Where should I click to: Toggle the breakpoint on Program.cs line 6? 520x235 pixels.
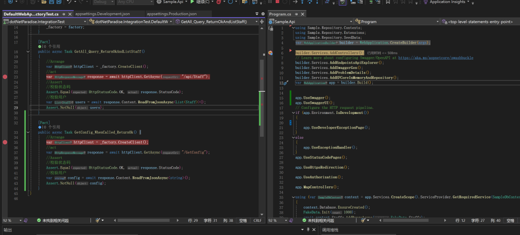point(270,53)
